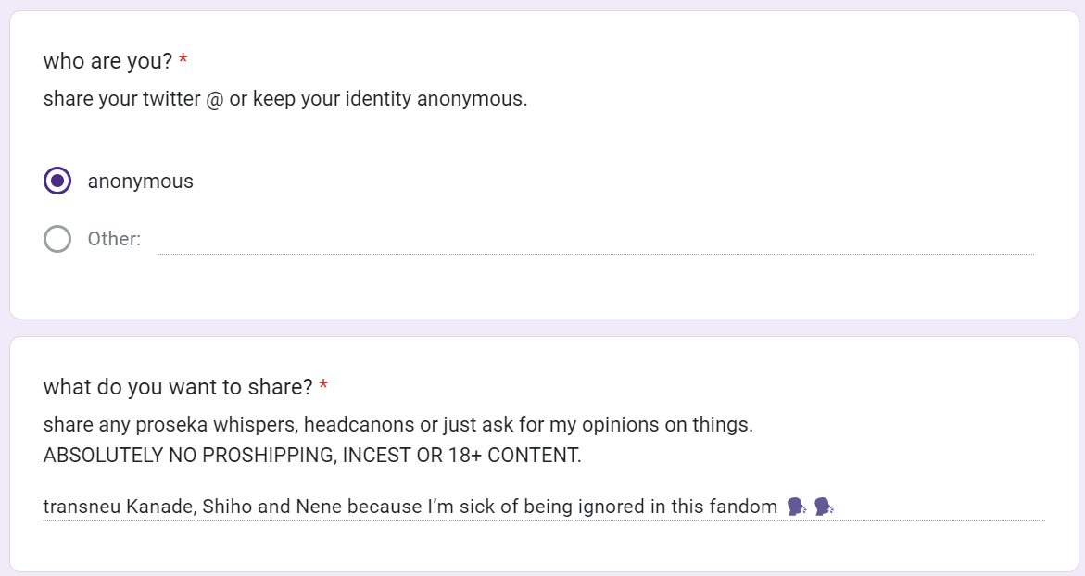Click the ABSOLUTELY NO PROSHIPPING warning line

point(312,455)
